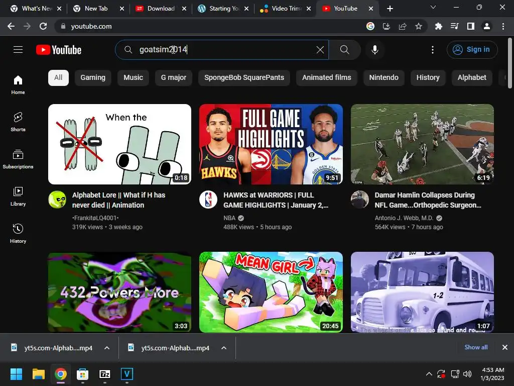Click the youtube.com address bar

[x=210, y=26]
